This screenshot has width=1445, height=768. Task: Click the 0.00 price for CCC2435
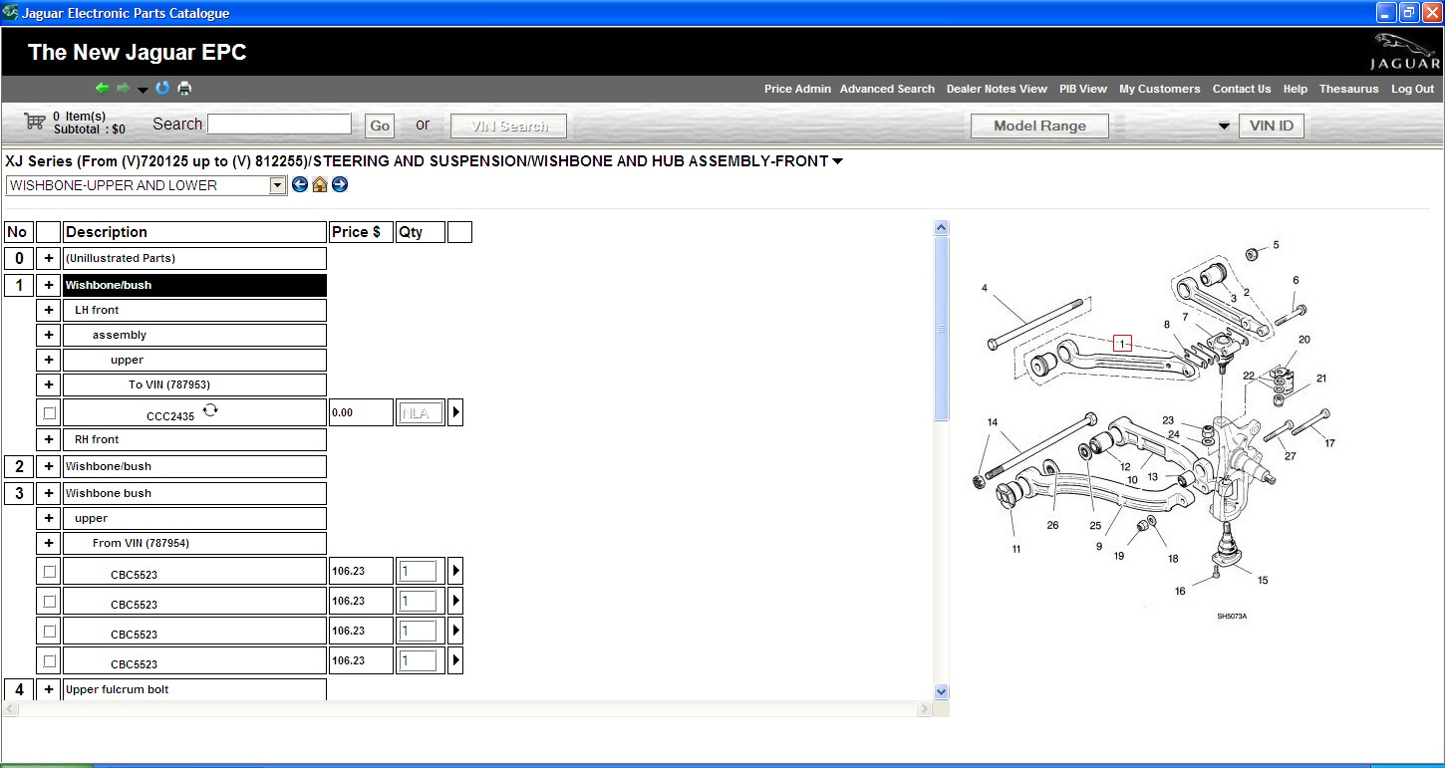tap(361, 412)
